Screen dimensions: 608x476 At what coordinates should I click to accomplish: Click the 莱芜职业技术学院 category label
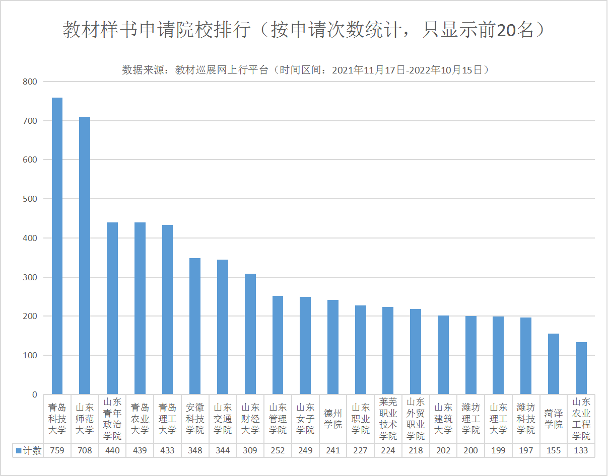tap(388, 419)
